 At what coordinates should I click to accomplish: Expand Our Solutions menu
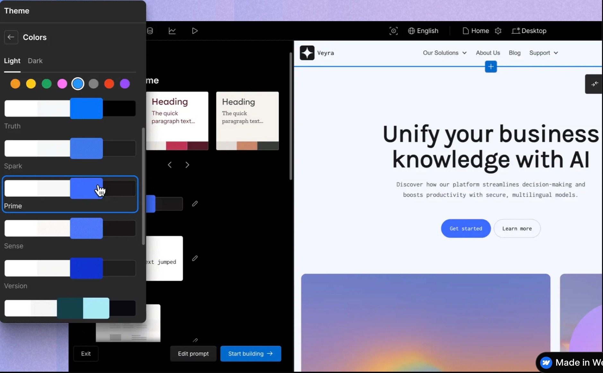[445, 53]
